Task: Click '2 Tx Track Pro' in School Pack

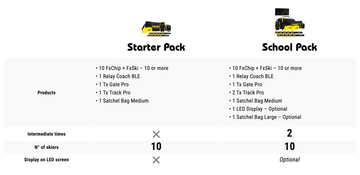Action: click(246, 93)
